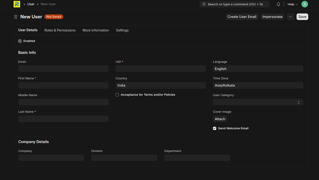Screen dimensions: 319x180
Task: Enable the Acceptance for Terms and/or Policies checkbox
Action: (117, 95)
